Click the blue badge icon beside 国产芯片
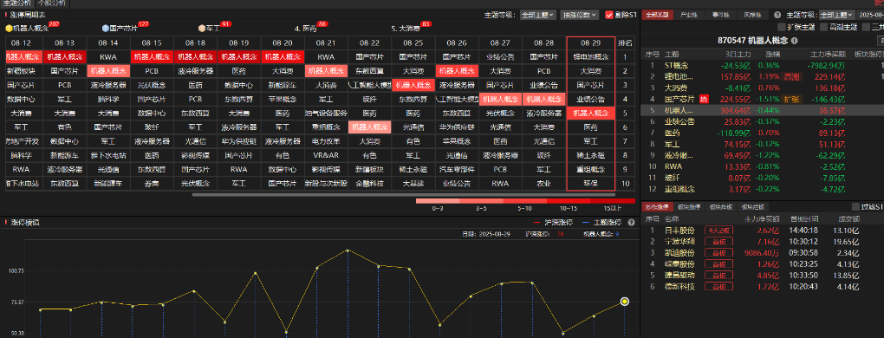 coord(106,28)
